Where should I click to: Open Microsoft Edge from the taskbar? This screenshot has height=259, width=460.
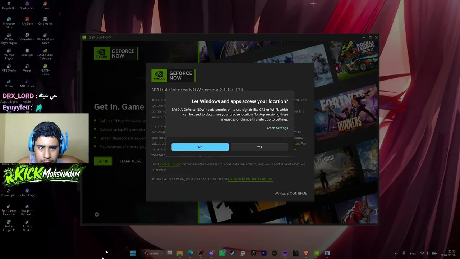coord(190,253)
